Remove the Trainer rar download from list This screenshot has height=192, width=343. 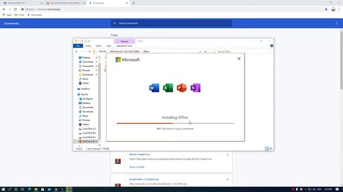click(x=227, y=155)
